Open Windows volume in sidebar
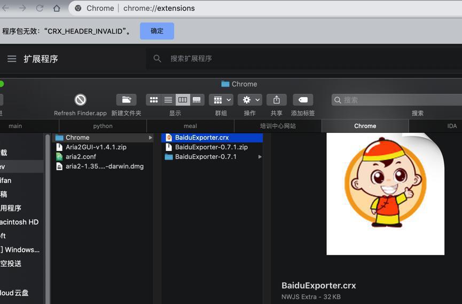Viewport: 462px width, 304px height. coord(20,250)
